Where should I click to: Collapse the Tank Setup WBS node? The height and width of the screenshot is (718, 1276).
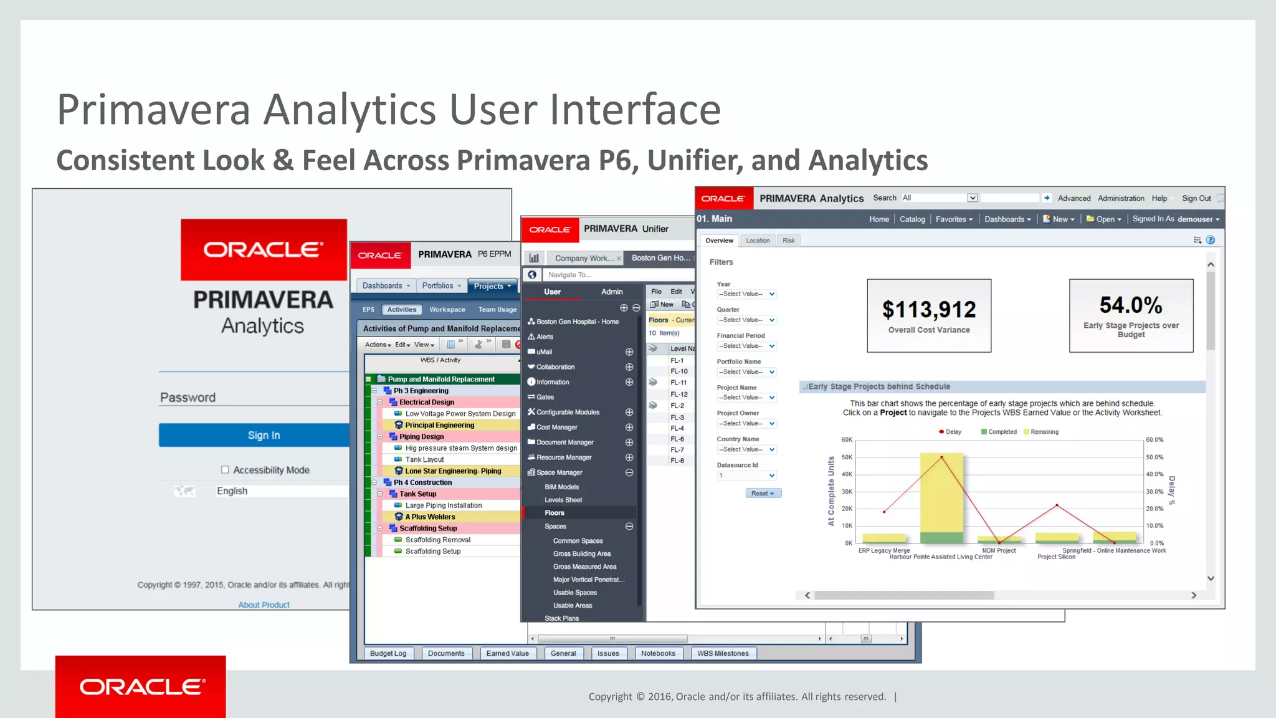pos(380,494)
